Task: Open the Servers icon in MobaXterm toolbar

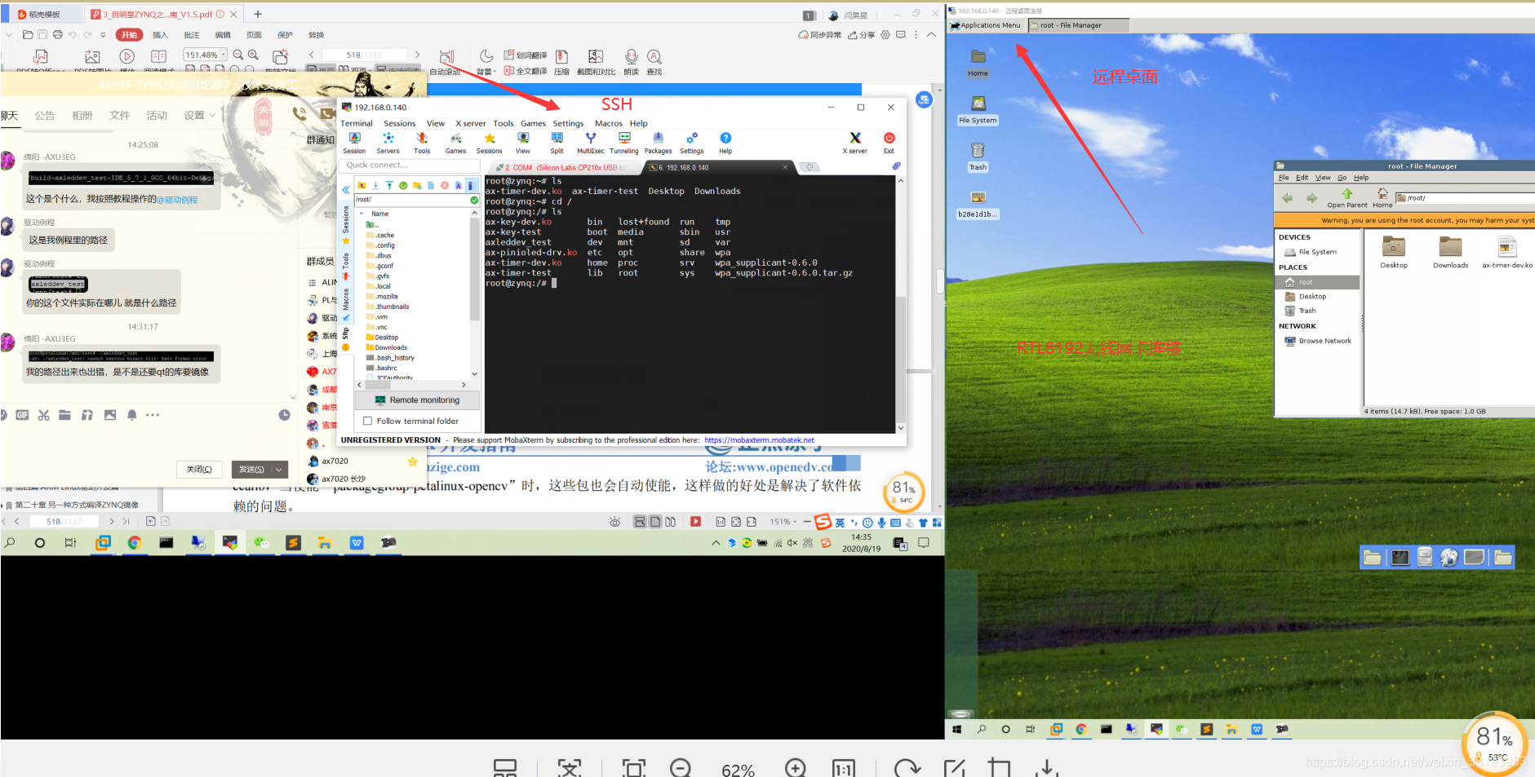Action: 388,143
